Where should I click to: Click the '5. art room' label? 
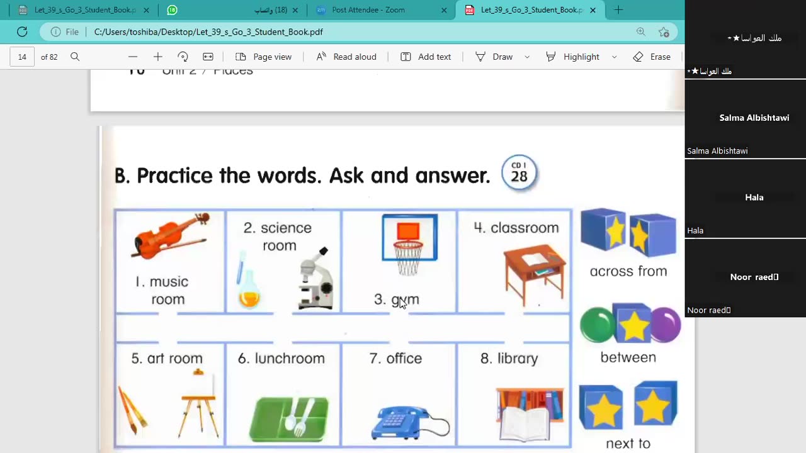point(167,358)
